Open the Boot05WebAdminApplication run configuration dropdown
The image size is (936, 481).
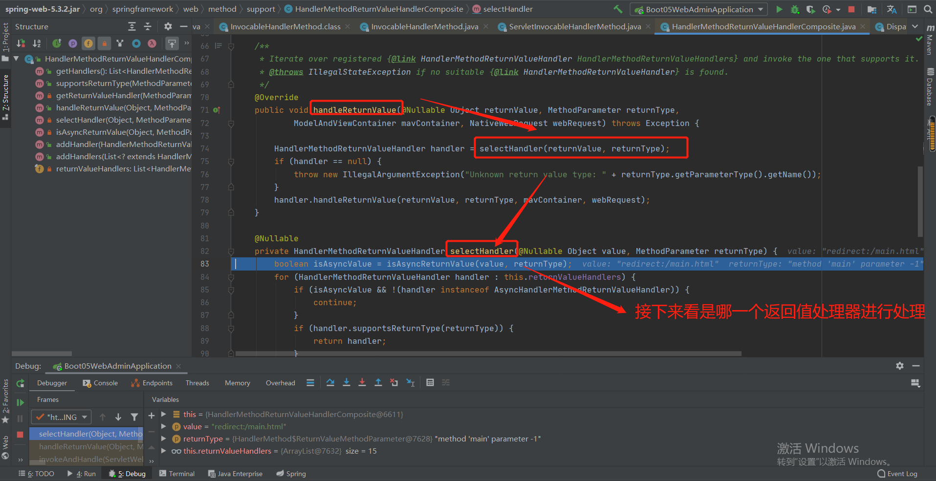pyautogui.click(x=699, y=9)
